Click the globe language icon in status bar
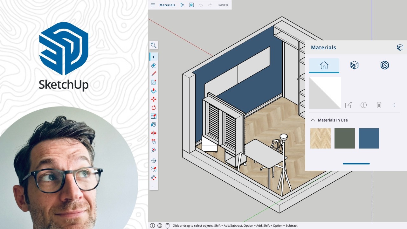 (160, 226)
